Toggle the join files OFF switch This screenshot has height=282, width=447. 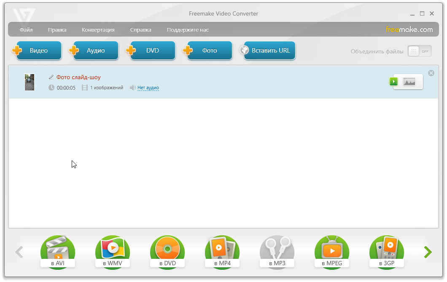click(x=420, y=51)
